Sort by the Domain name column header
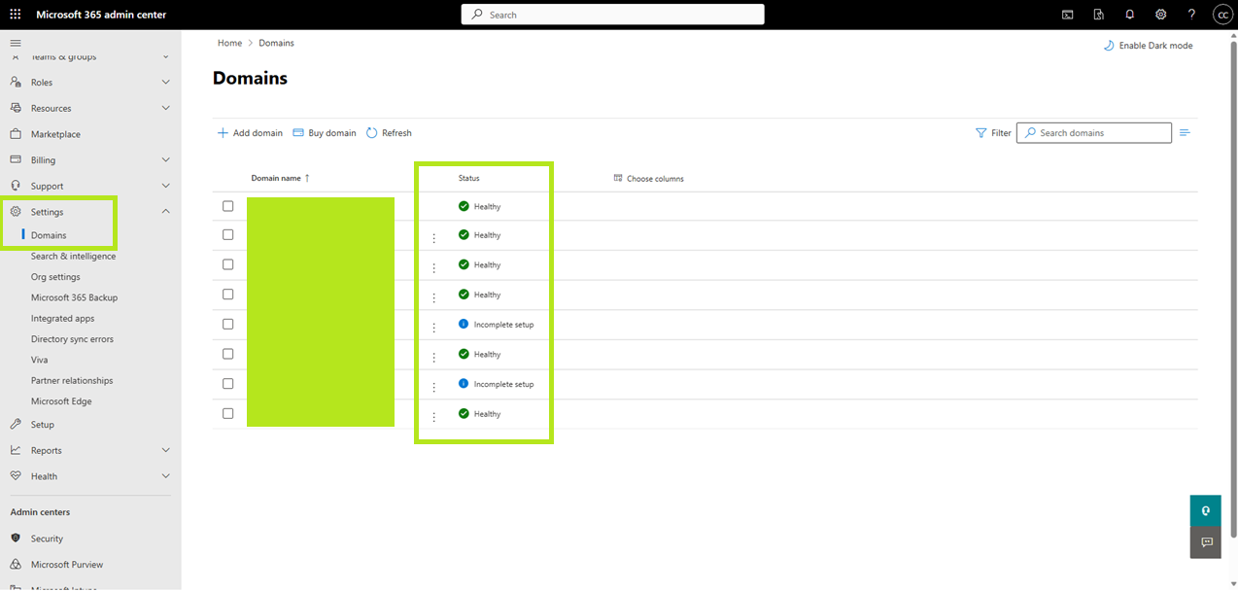This screenshot has height=591, width=1238. [x=280, y=178]
